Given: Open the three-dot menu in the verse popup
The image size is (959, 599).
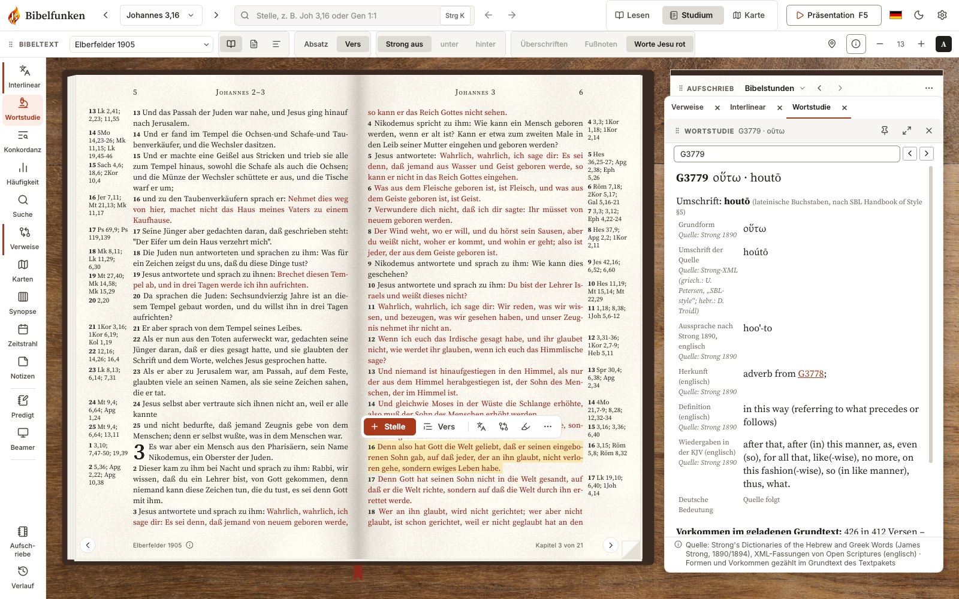Looking at the screenshot, I should [x=548, y=426].
